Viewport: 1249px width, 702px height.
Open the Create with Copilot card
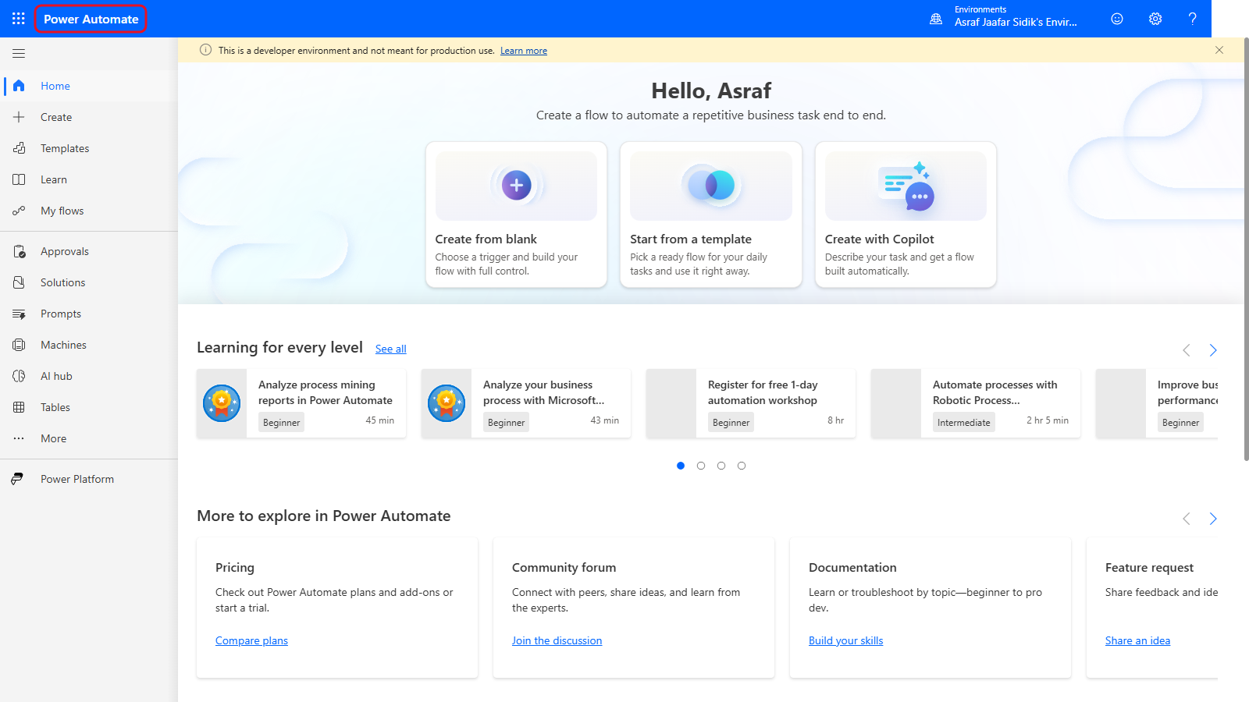pos(906,214)
